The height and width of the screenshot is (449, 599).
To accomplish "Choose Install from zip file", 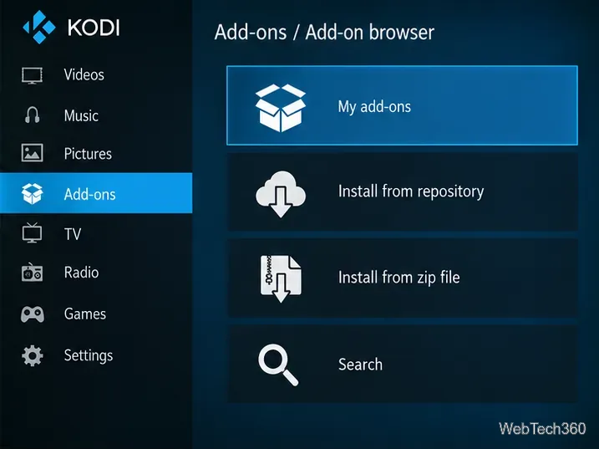I will tap(398, 278).
